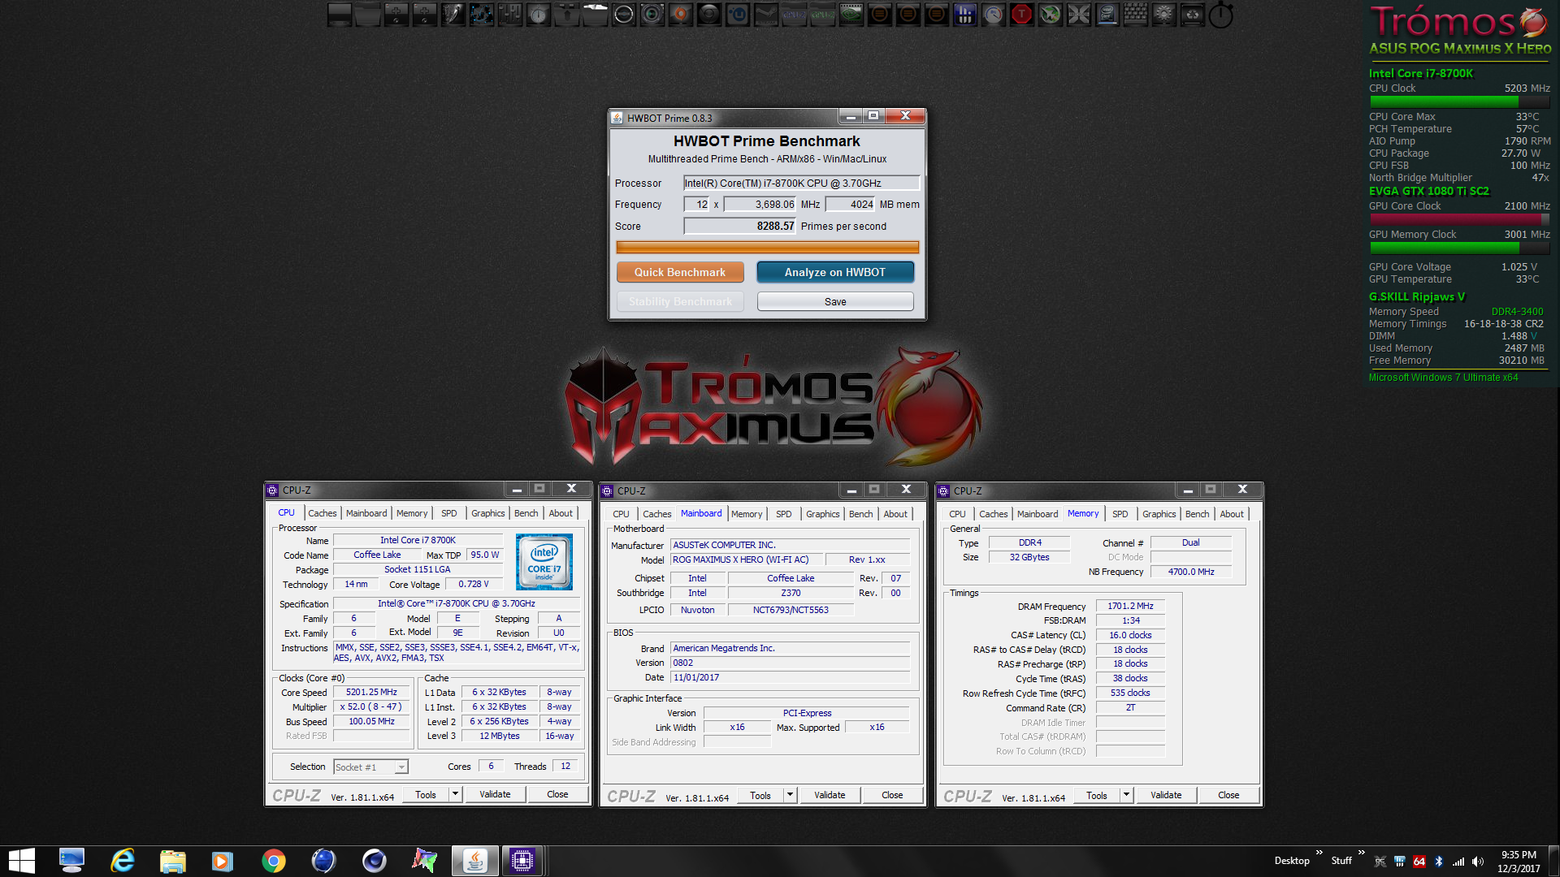Launch Uplay from the top dock
The image size is (1560, 877).
pyautogui.click(x=736, y=15)
